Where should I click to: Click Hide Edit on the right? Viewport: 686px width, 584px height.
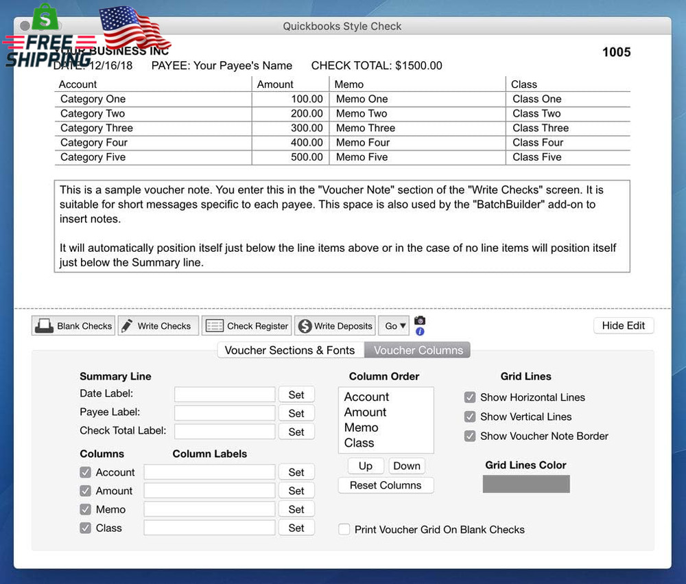point(623,325)
